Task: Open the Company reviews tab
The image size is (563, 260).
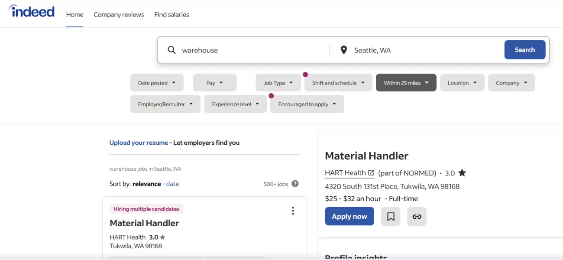Action: click(119, 15)
